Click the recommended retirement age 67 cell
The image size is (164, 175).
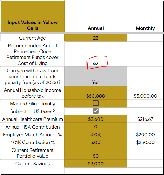(96, 54)
